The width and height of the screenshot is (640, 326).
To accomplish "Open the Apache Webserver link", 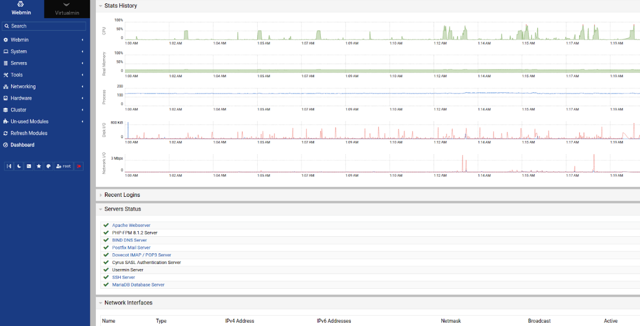I will [131, 225].
